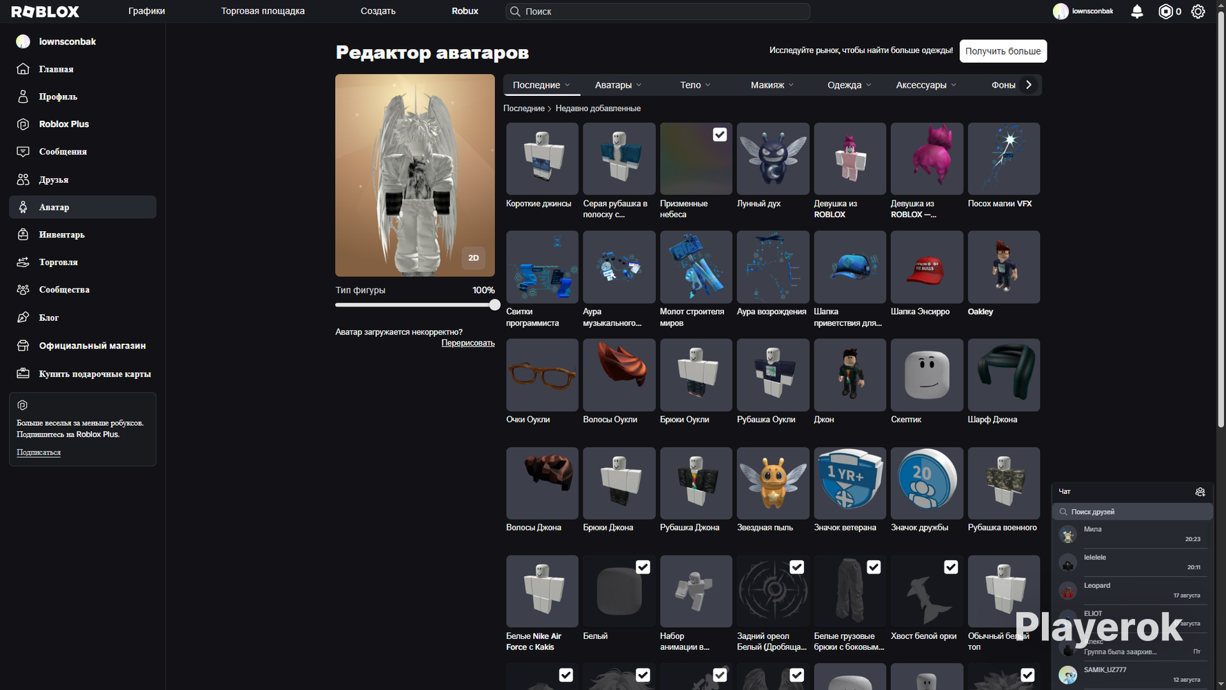Select the Значок ветерана badge item
Viewport: 1226px width, 690px height.
(x=850, y=483)
